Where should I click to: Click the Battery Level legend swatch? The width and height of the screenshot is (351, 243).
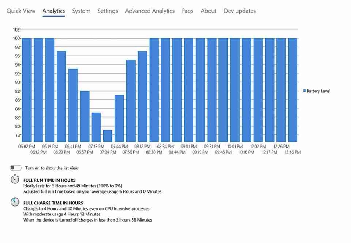pyautogui.click(x=304, y=91)
